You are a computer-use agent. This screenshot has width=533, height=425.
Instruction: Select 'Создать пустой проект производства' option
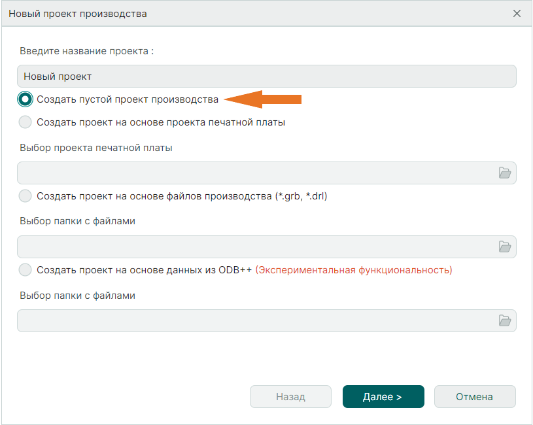coord(25,98)
